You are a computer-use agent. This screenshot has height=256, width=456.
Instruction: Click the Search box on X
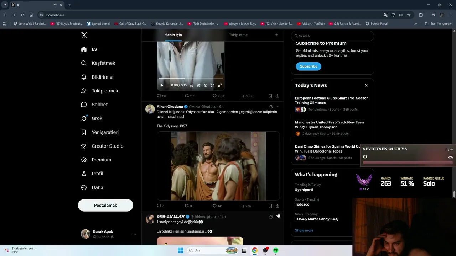pos(332,36)
